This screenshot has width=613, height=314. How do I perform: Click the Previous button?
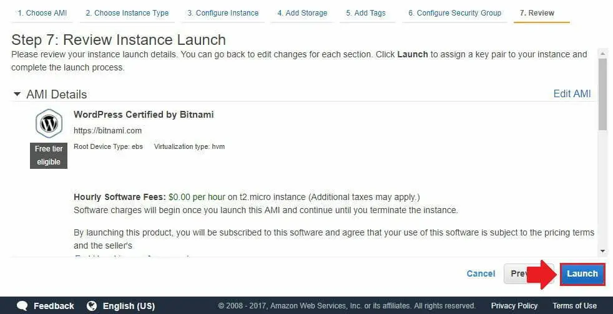click(529, 274)
